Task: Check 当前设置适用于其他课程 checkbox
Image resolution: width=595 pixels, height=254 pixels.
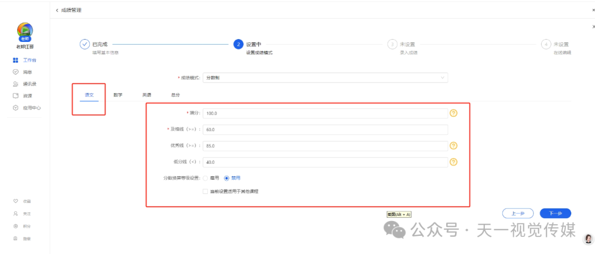Action: click(x=205, y=192)
